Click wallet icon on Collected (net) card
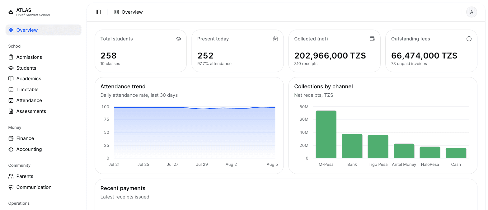This screenshot has height=210, width=488. click(x=372, y=39)
